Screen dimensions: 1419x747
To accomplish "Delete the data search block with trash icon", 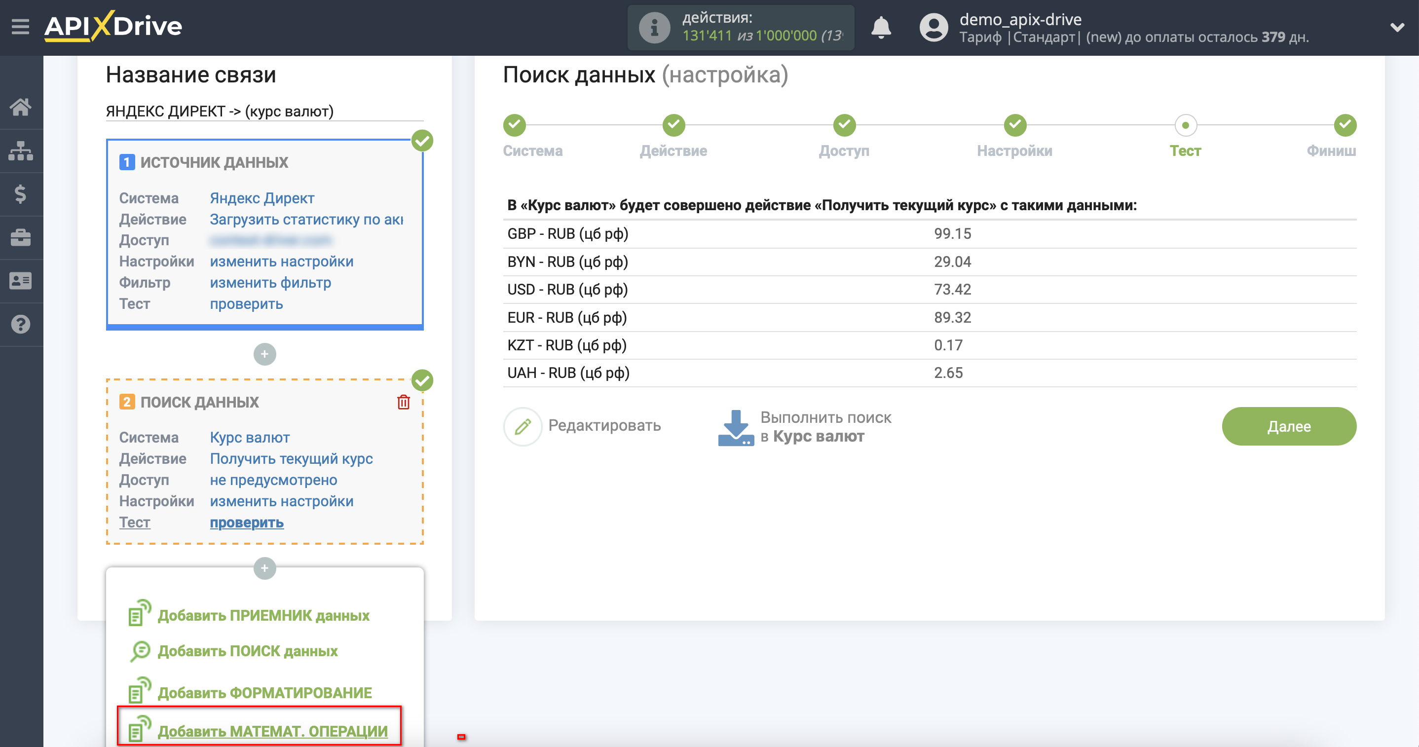I will pos(403,402).
